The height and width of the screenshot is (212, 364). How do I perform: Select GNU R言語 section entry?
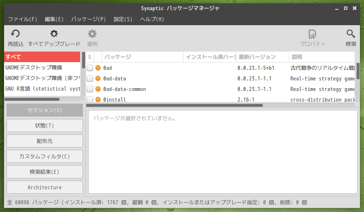(x=42, y=89)
